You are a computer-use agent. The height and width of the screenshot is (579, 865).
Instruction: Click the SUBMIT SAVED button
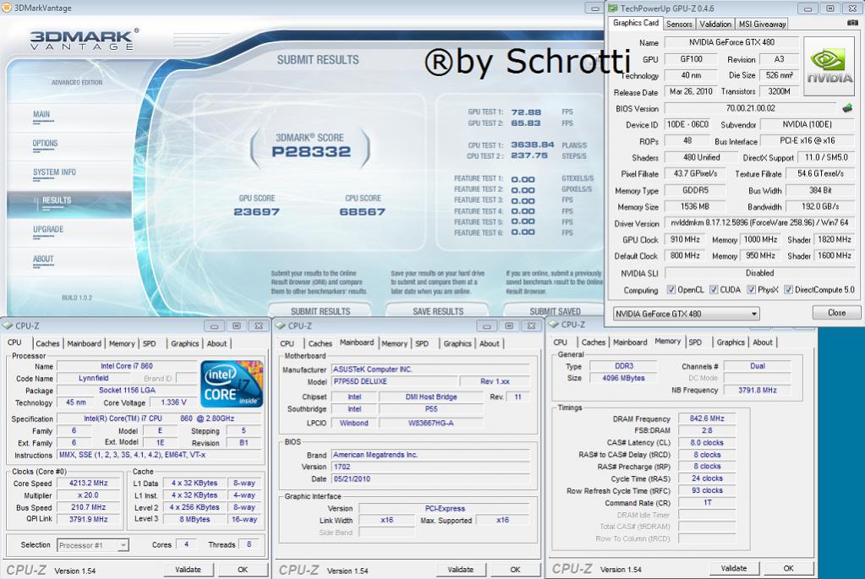coord(555,310)
